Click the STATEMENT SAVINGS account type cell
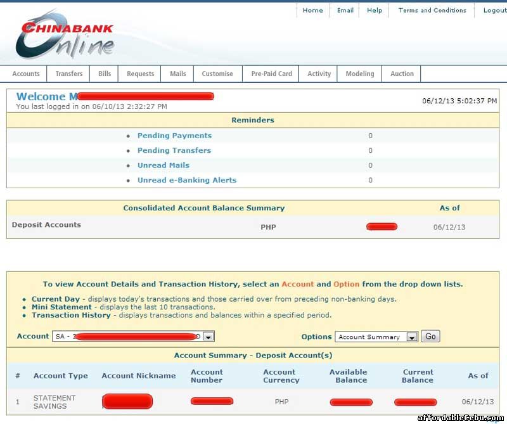The width and height of the screenshot is (507, 424). (x=55, y=402)
